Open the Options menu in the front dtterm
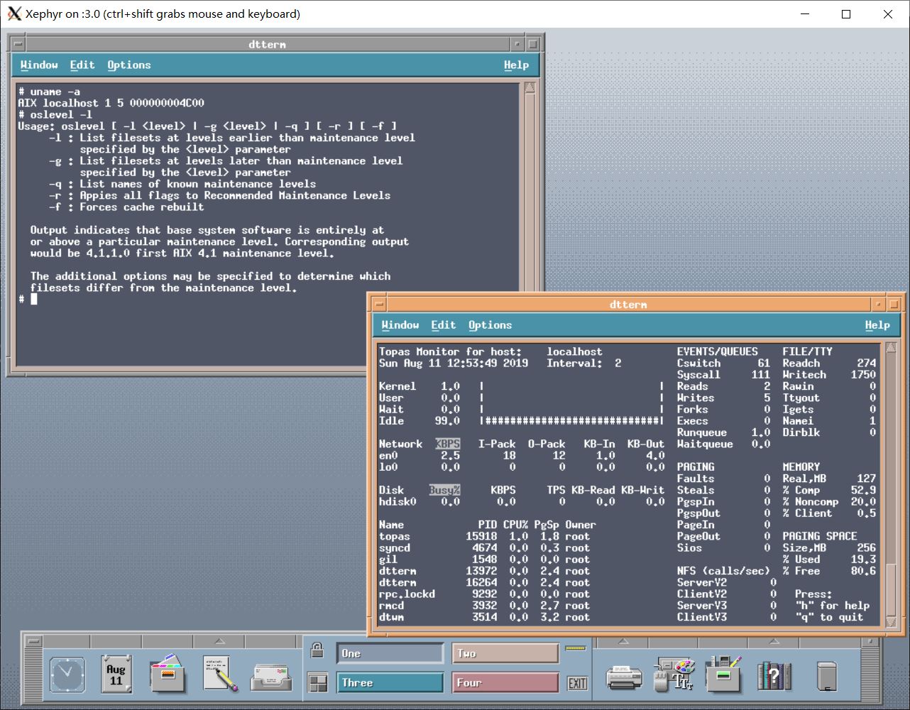 point(490,324)
